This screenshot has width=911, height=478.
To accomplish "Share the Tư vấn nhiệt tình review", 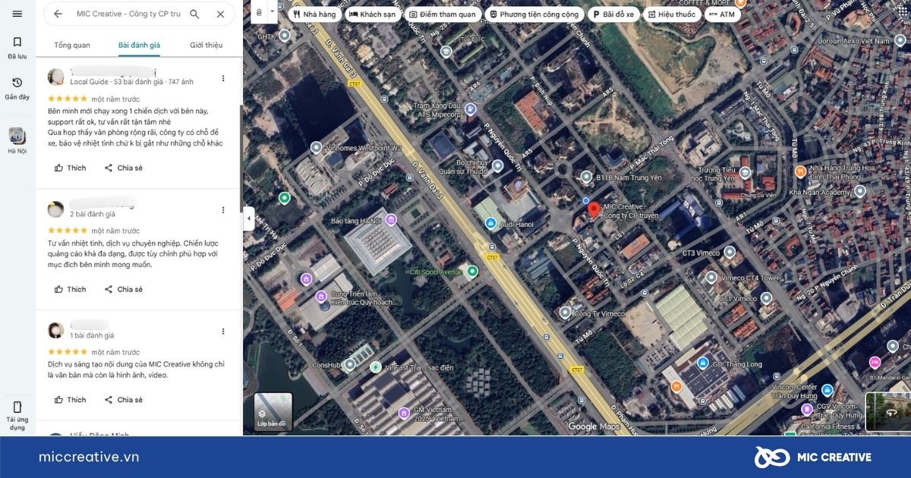I will coord(123,289).
